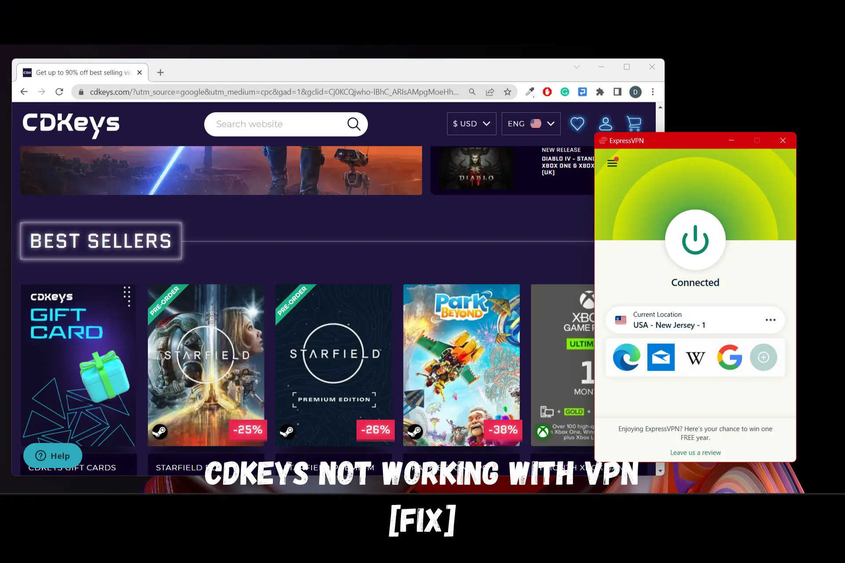
Task: Toggle the Wikipedia shortcut in ExpressVPN
Action: (x=695, y=357)
